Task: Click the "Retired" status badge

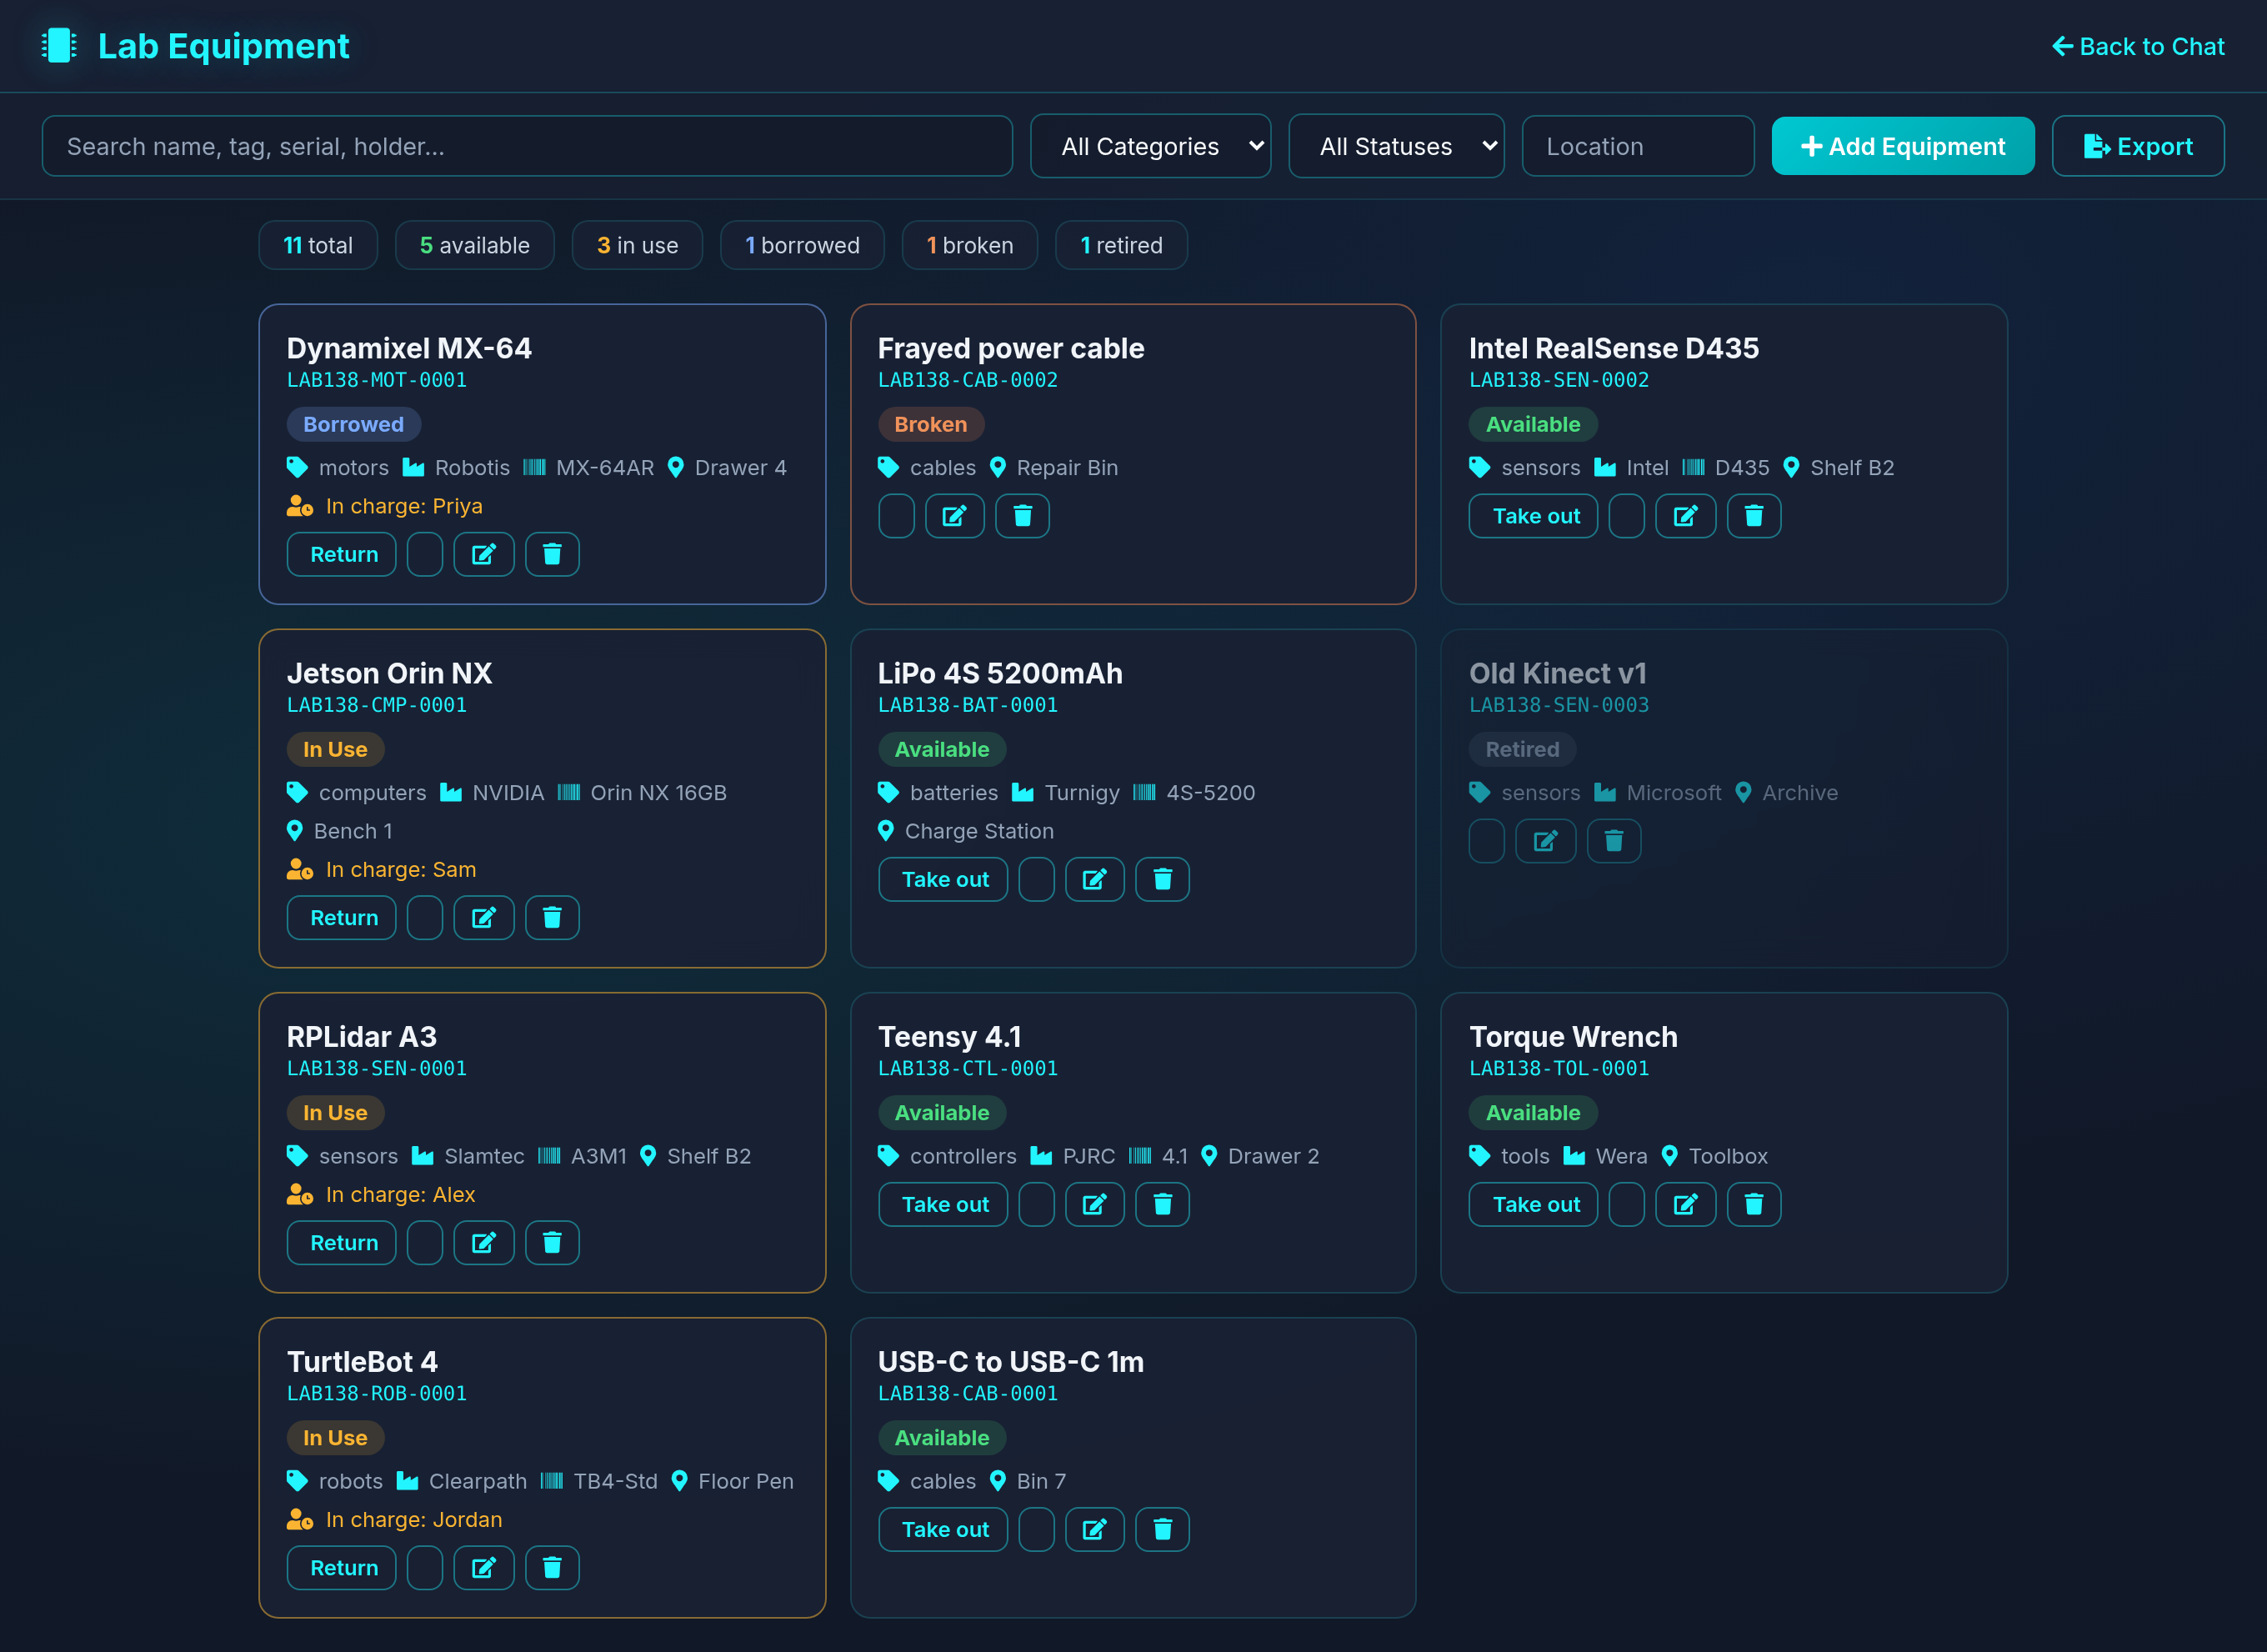Action: point(1522,749)
